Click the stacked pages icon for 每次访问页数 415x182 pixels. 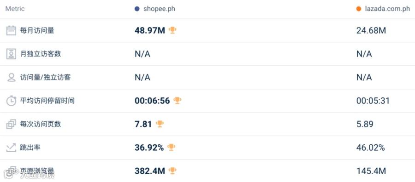[x=11, y=124]
